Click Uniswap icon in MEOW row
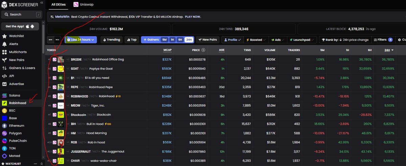This screenshot has height=166, width=406. click(x=54, y=106)
